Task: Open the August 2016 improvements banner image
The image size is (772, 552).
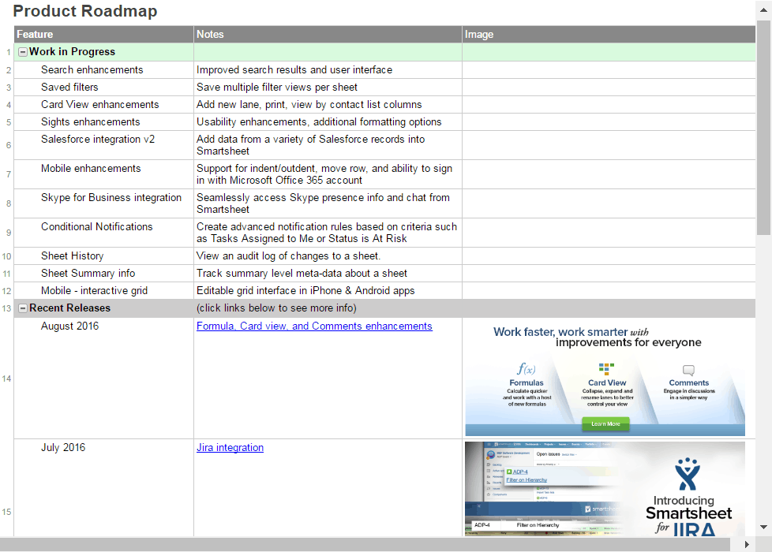Action: (605, 379)
